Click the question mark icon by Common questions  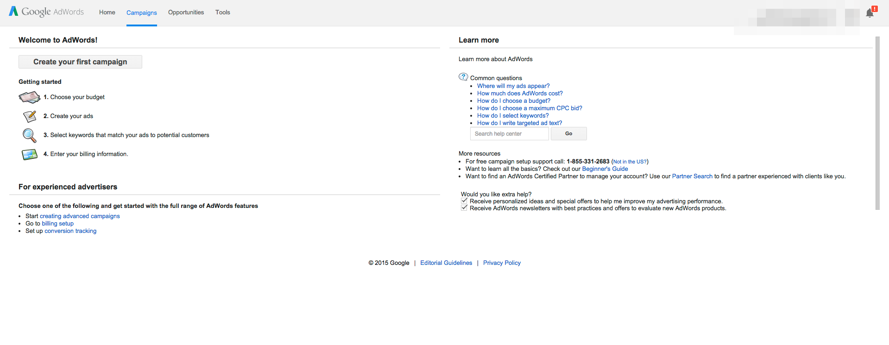tap(463, 77)
